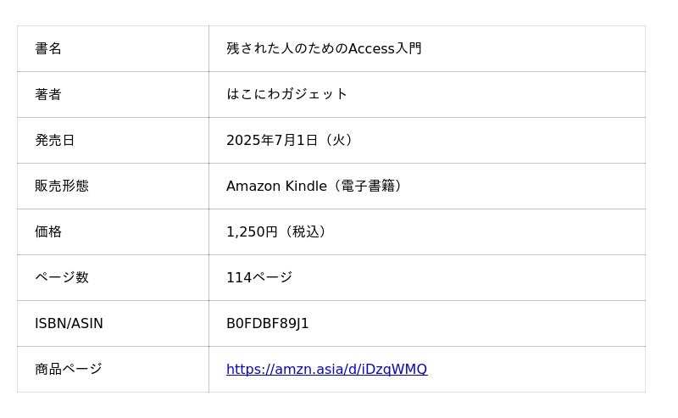678x418 pixels.
Task: Click the weekday marker （火）
Action: [x=337, y=141]
